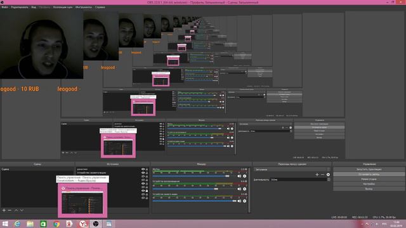Switch to OBS Studio taskbar icon
This screenshot has height=228, width=406.
96,224
